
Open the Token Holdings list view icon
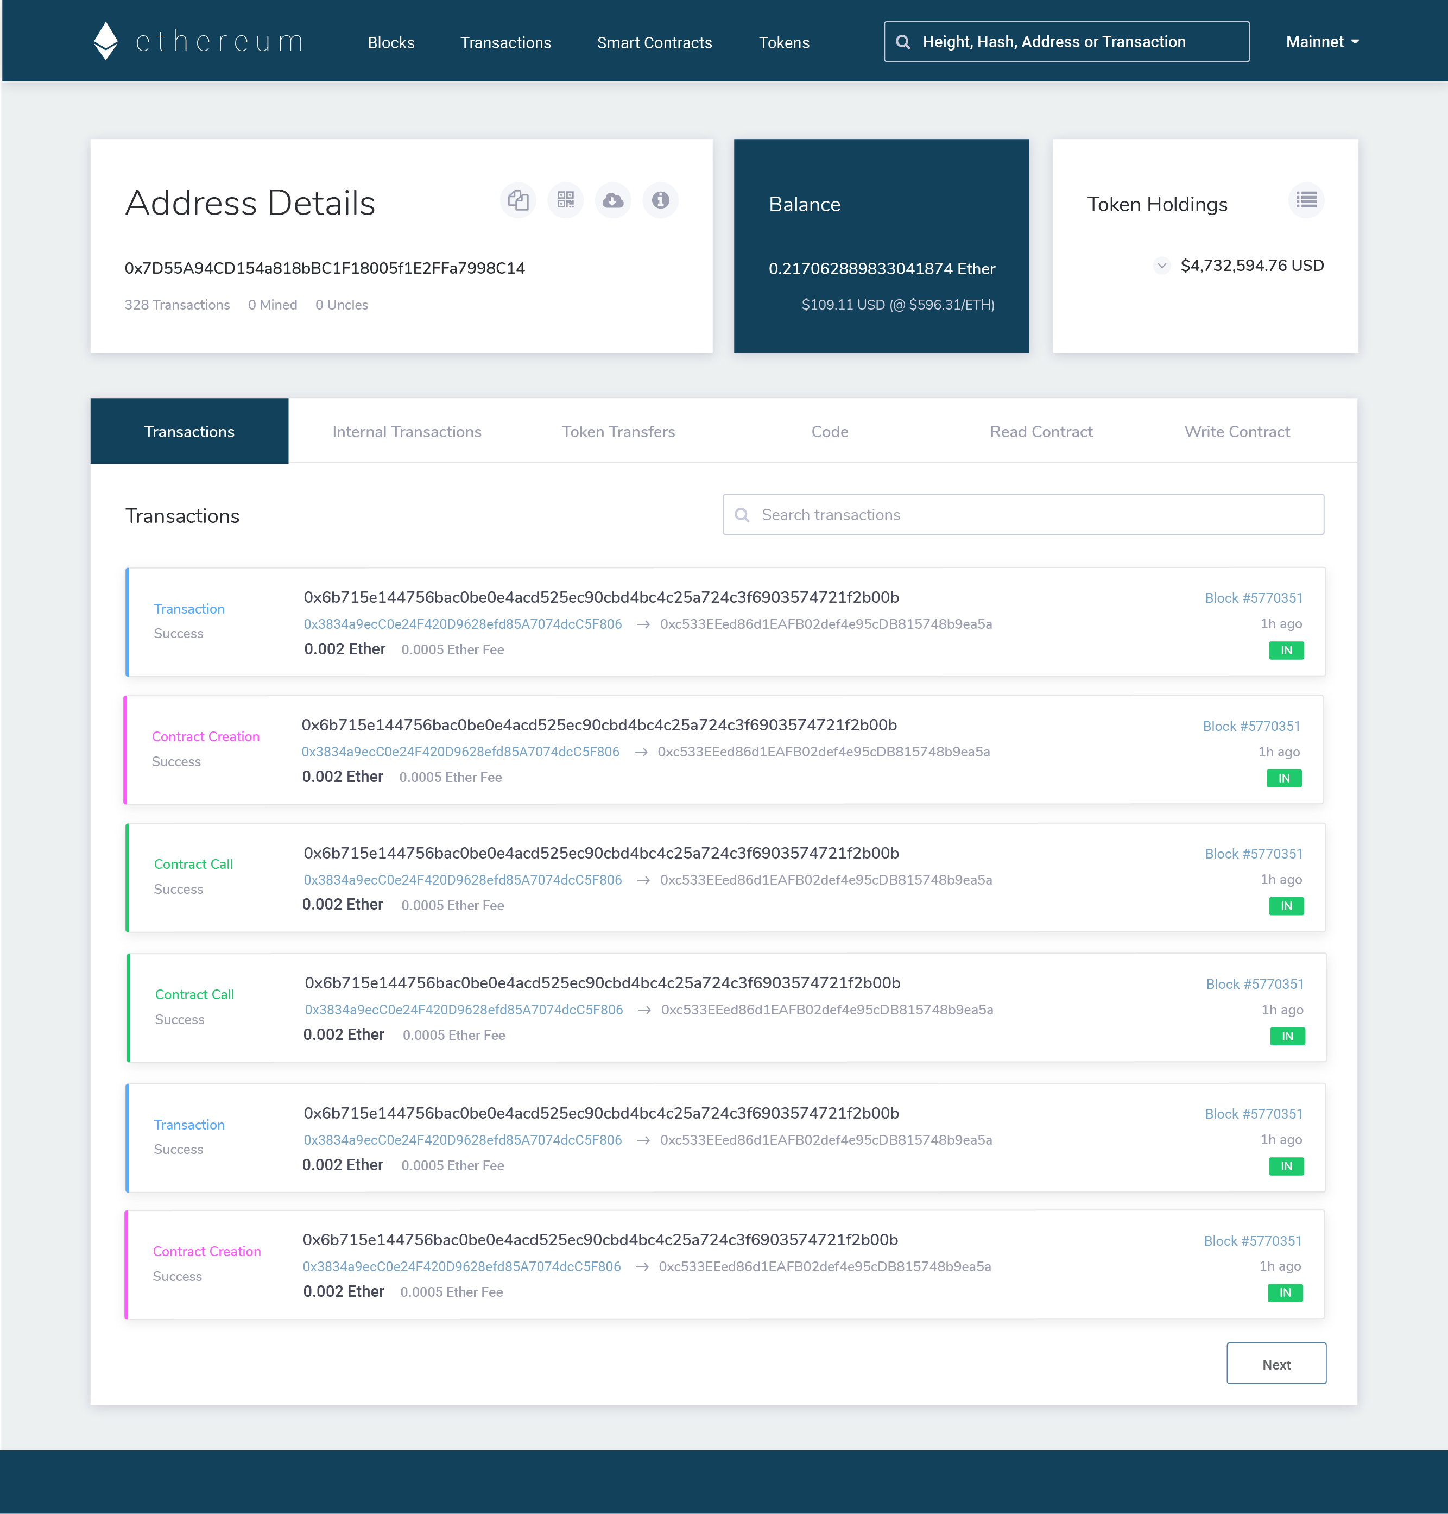click(1306, 200)
